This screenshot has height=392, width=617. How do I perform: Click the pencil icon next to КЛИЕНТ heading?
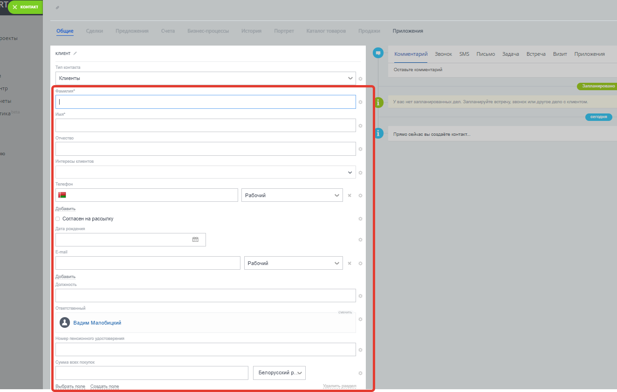[x=75, y=53]
